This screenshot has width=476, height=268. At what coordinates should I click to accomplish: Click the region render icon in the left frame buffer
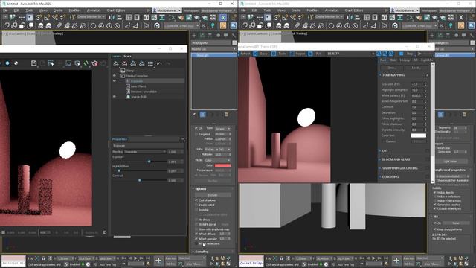click(51, 63)
